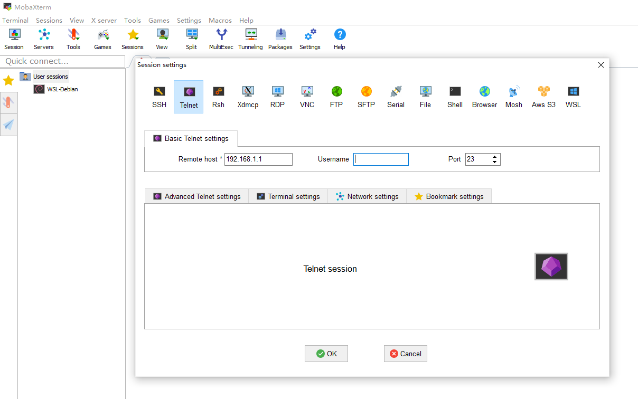Viewport: 638px width, 399px height.
Task: Open the MultiExec toolbar tool
Action: [x=221, y=39]
